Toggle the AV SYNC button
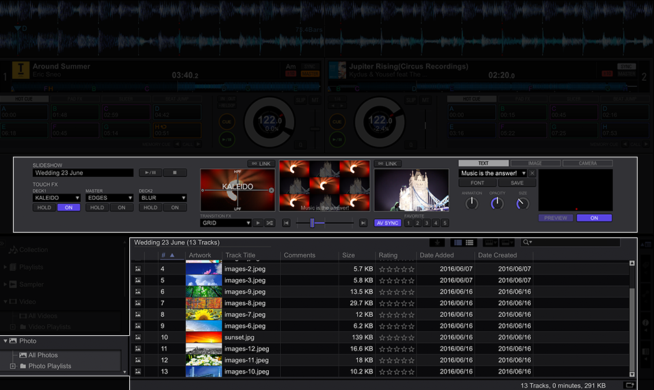This screenshot has width=654, height=390. tap(387, 223)
